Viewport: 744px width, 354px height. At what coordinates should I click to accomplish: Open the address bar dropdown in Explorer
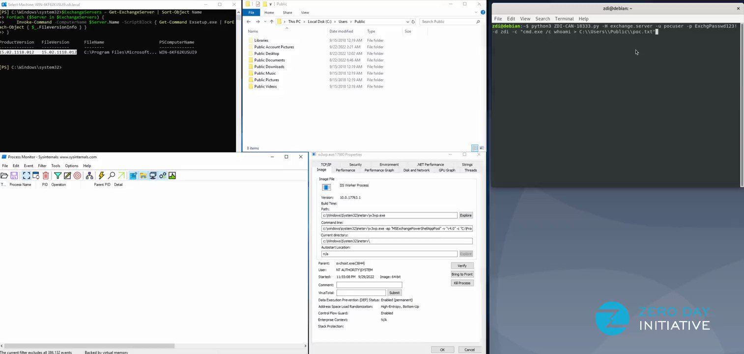(x=407, y=22)
